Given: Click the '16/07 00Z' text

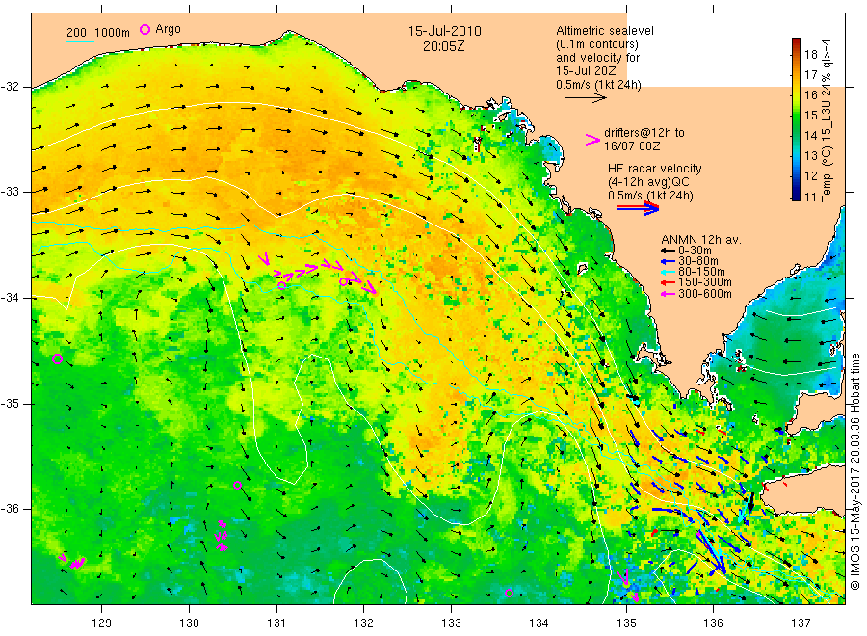Looking at the screenshot, I should [632, 146].
